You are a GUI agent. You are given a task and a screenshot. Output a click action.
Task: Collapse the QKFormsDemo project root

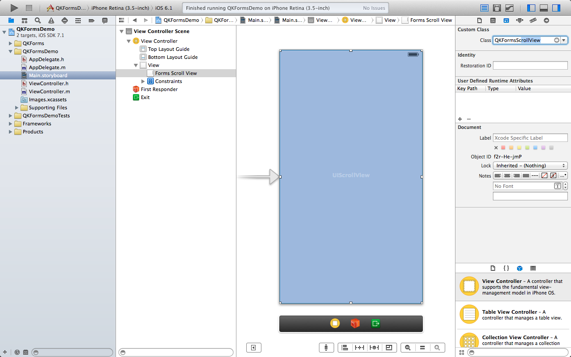(4, 32)
